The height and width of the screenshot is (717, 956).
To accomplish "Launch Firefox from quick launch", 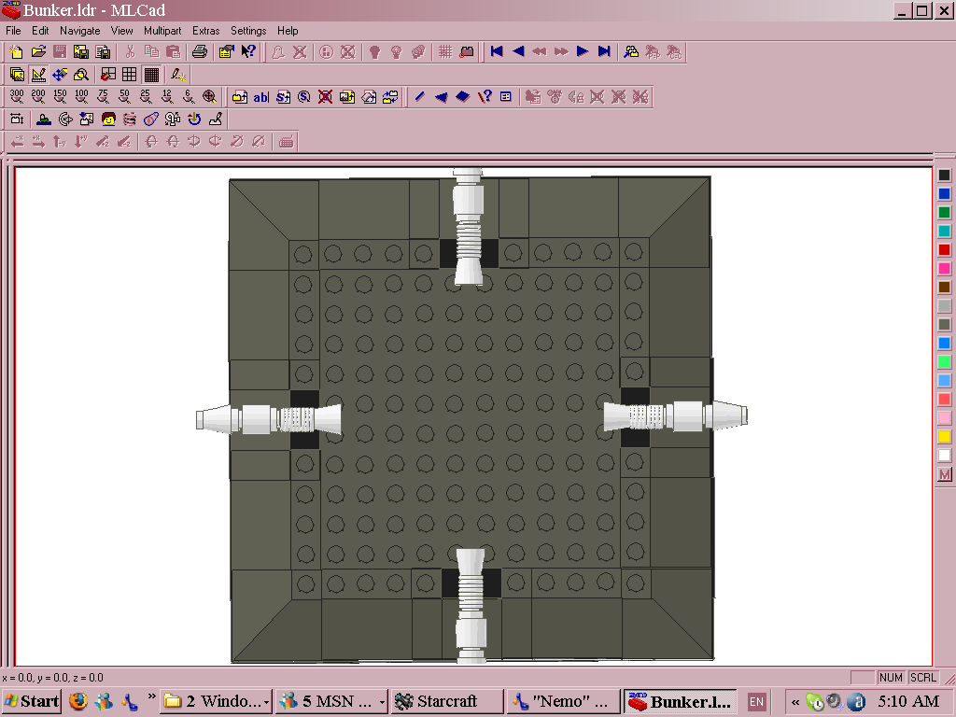I will tap(78, 701).
